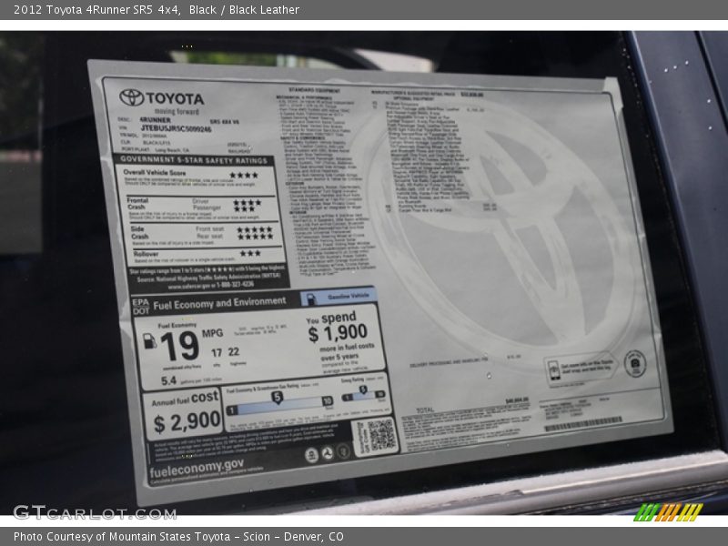Click the round camera seal icon at right

(x=634, y=364)
